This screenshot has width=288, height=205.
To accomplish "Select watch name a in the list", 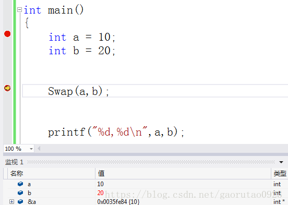I will pyautogui.click(x=29, y=184).
